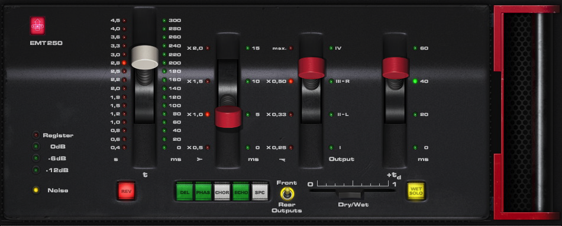Click the lit X1,0 multiplier LED

(x=208, y=115)
